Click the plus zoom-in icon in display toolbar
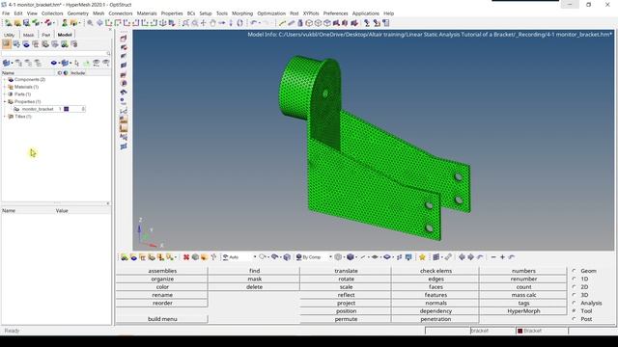 502,257
